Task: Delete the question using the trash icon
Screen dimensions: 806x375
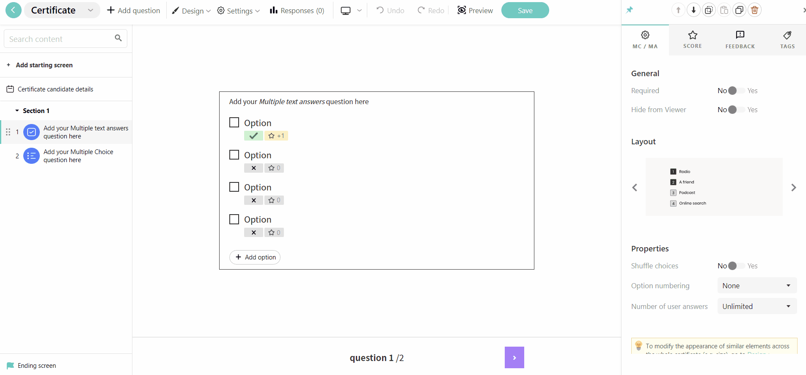Action: click(x=754, y=9)
